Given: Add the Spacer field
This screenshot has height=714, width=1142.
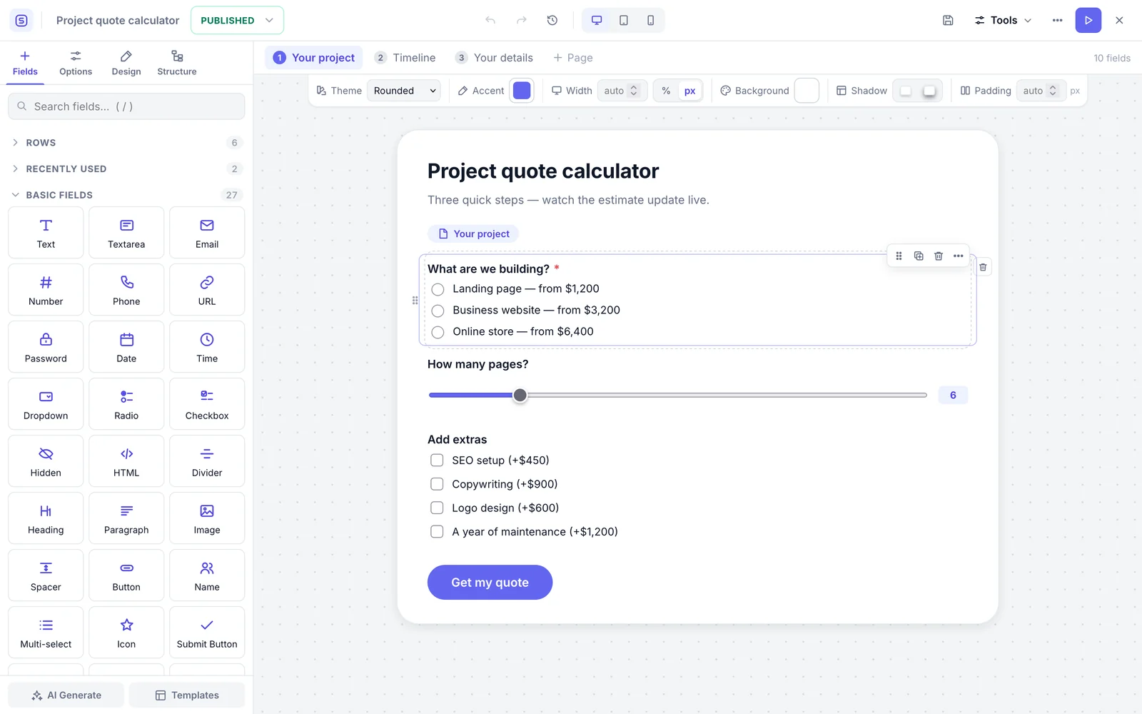Looking at the screenshot, I should tap(46, 575).
